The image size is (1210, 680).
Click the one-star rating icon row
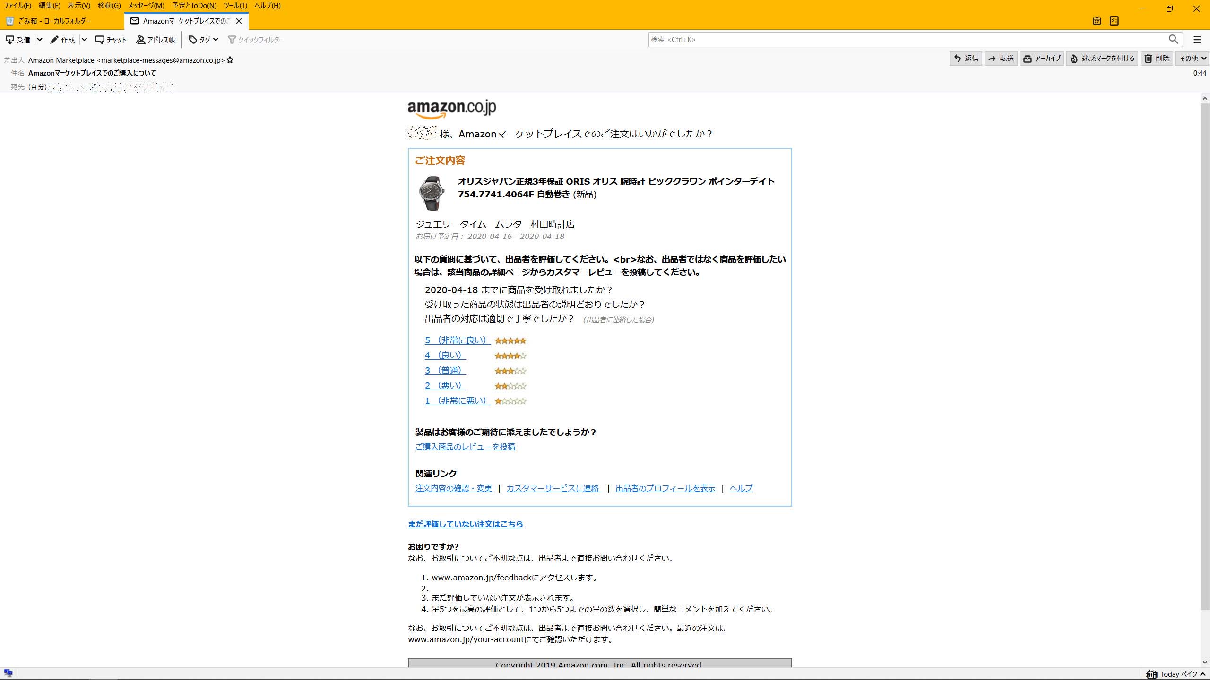click(x=510, y=401)
